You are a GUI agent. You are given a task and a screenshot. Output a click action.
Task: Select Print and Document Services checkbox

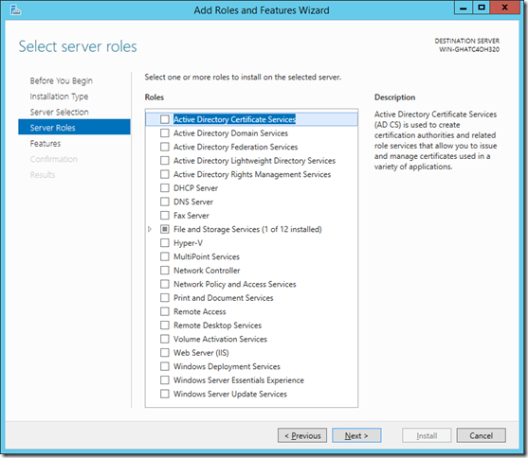tap(165, 298)
